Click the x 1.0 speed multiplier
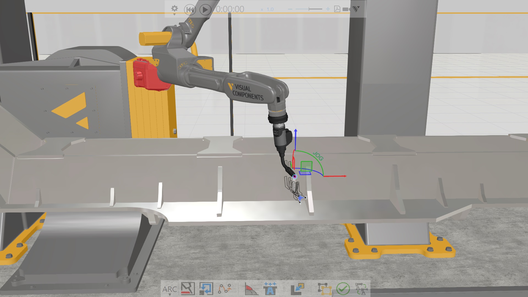The height and width of the screenshot is (297, 528). click(x=267, y=10)
